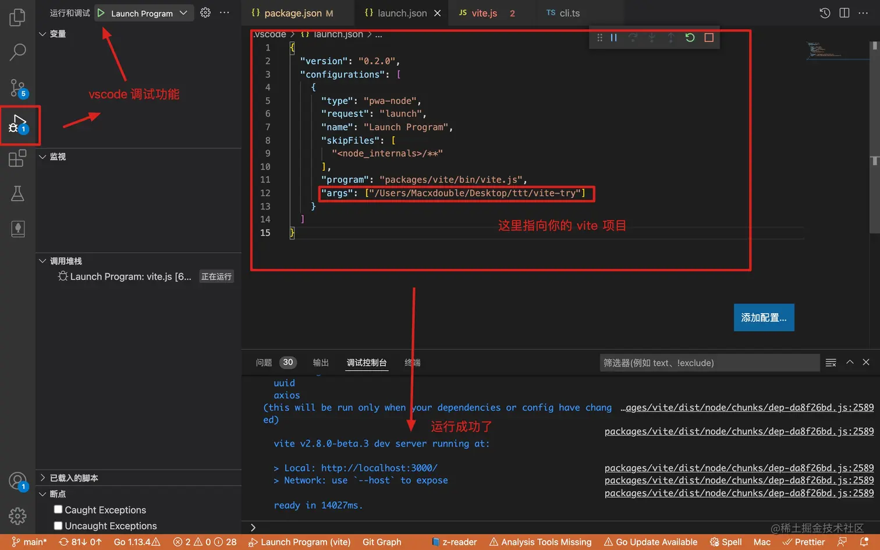Viewport: 880px width, 550px height.
Task: Open the 问题 panel tab
Action: point(276,363)
